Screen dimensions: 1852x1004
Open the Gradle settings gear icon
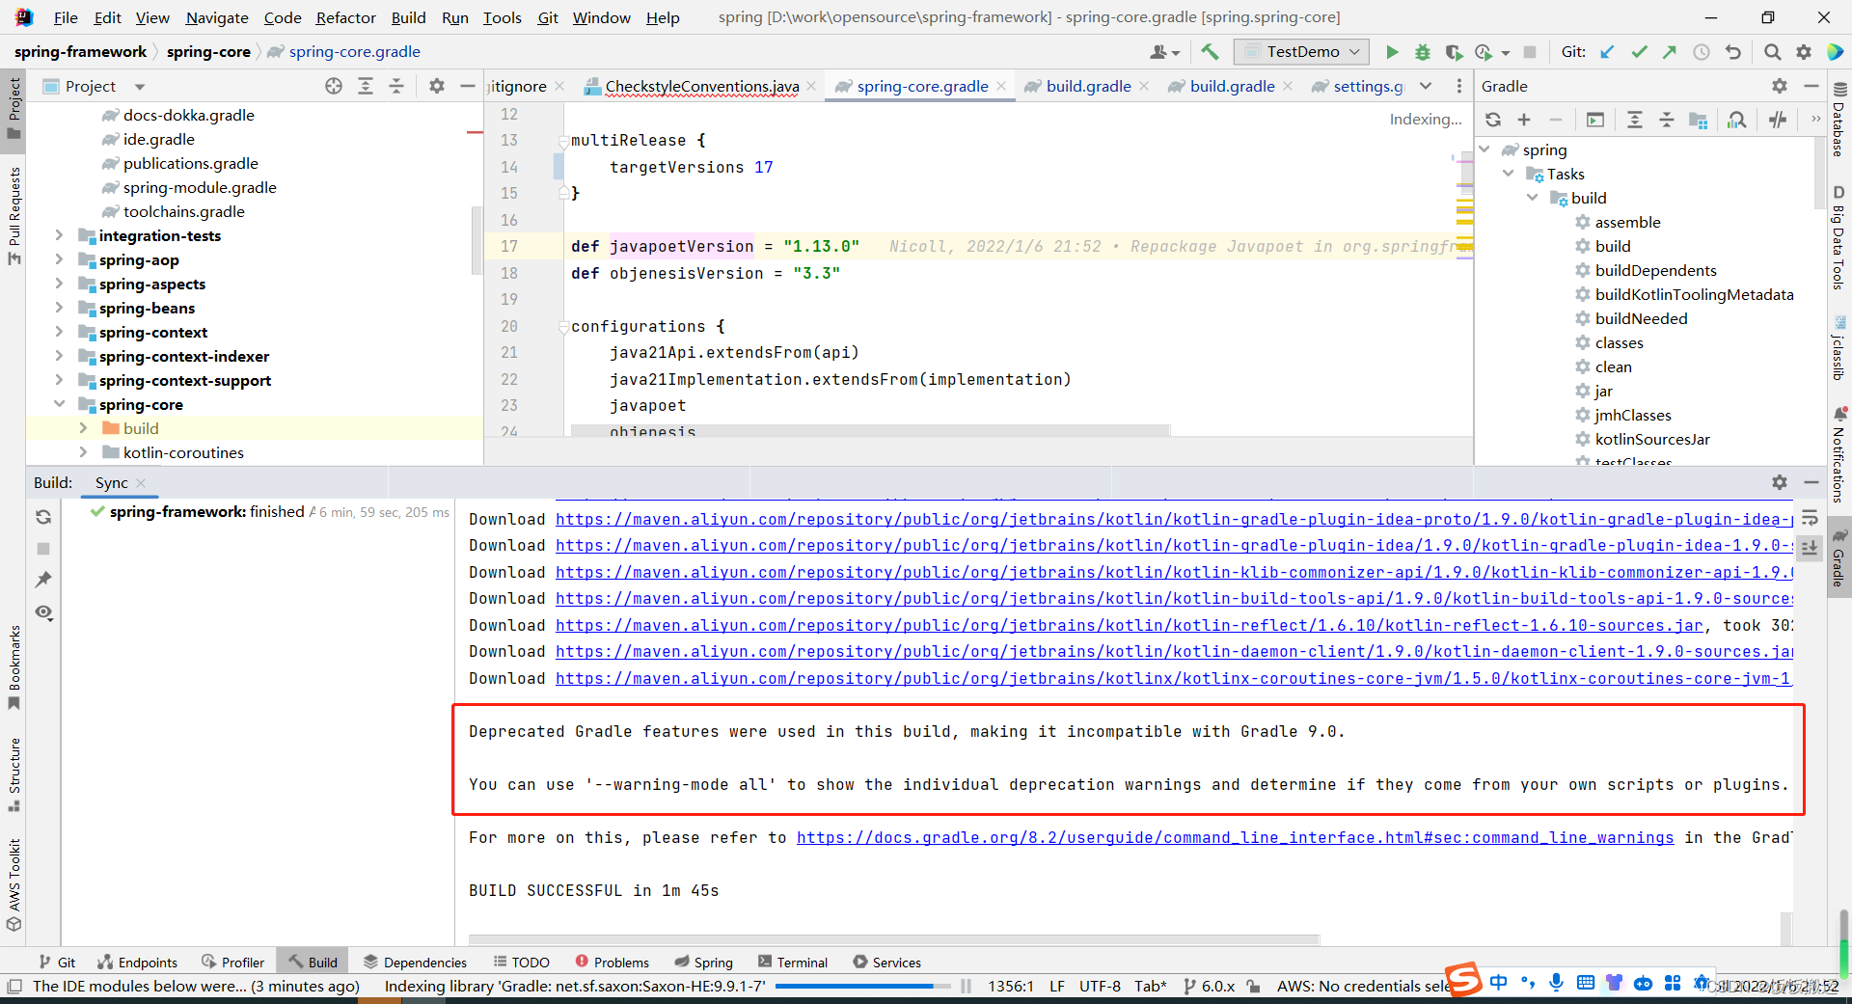(1779, 86)
